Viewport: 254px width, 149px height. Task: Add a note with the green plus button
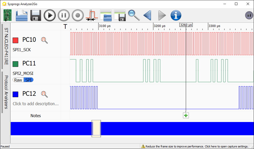coord(186,115)
